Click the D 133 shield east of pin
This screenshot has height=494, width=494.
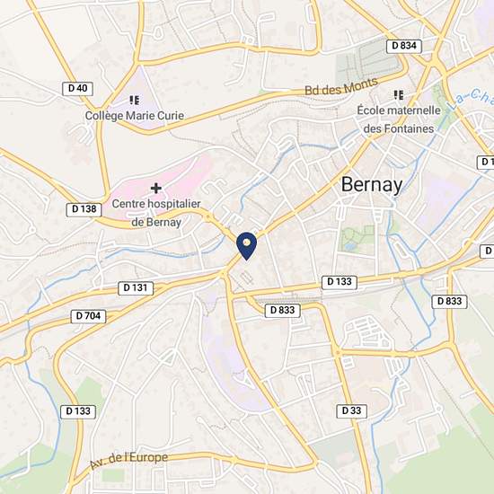(x=340, y=282)
